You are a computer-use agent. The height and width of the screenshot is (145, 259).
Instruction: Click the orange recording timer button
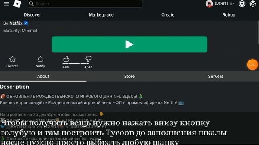pyautogui.click(x=253, y=65)
